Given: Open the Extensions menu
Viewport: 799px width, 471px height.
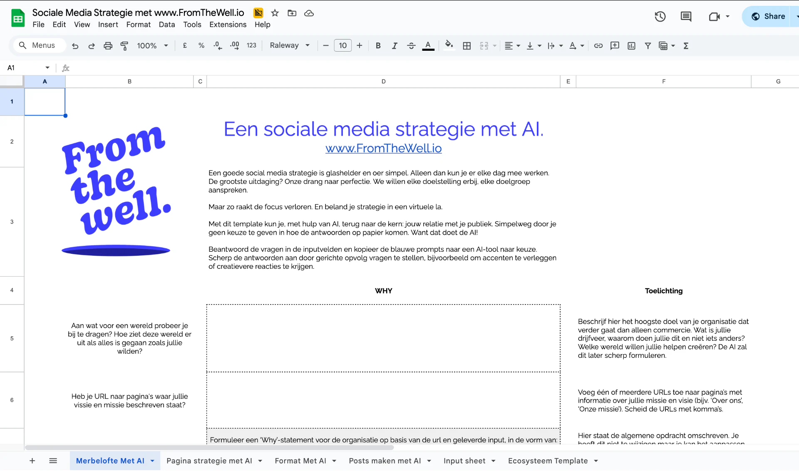Looking at the screenshot, I should point(228,25).
